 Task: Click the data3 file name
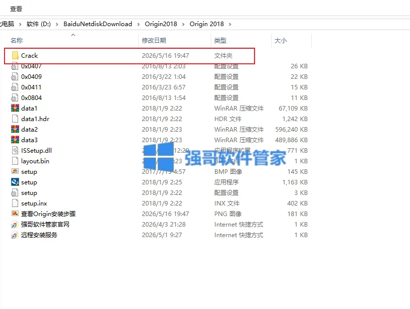coord(29,140)
